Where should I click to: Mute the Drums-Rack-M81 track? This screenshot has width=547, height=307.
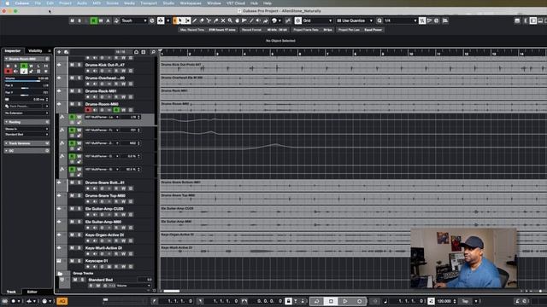coord(72,91)
